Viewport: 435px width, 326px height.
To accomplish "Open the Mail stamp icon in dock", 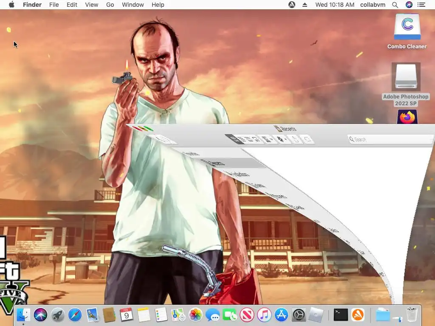I will (92, 315).
